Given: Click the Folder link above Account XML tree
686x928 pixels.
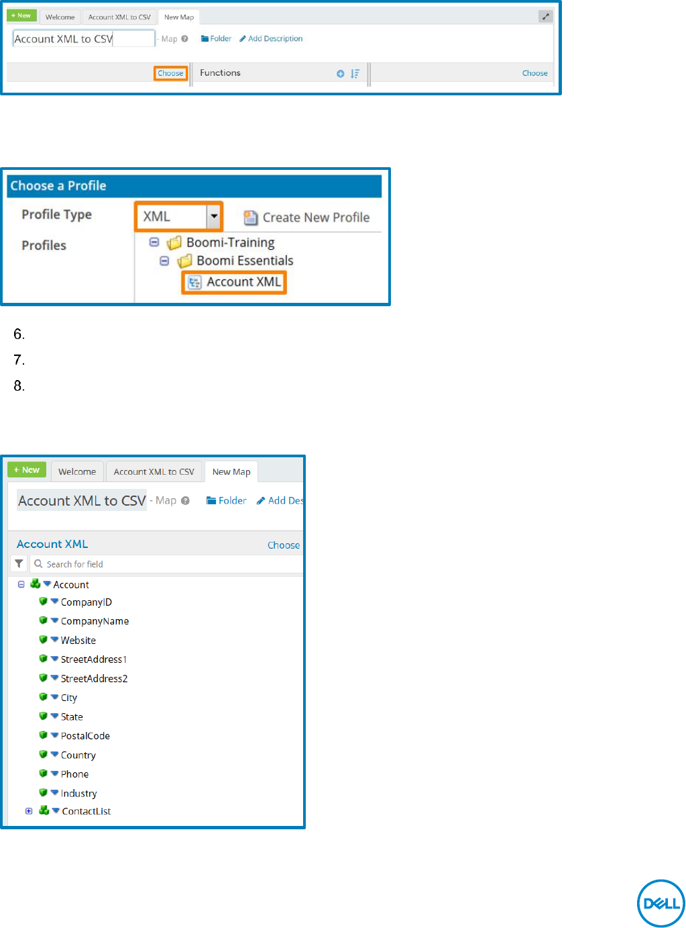Looking at the screenshot, I should pos(227,500).
